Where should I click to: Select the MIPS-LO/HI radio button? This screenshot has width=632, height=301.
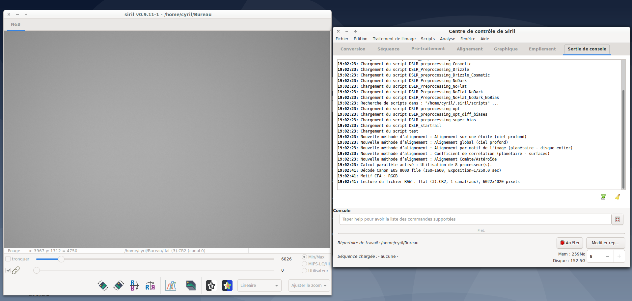304,264
